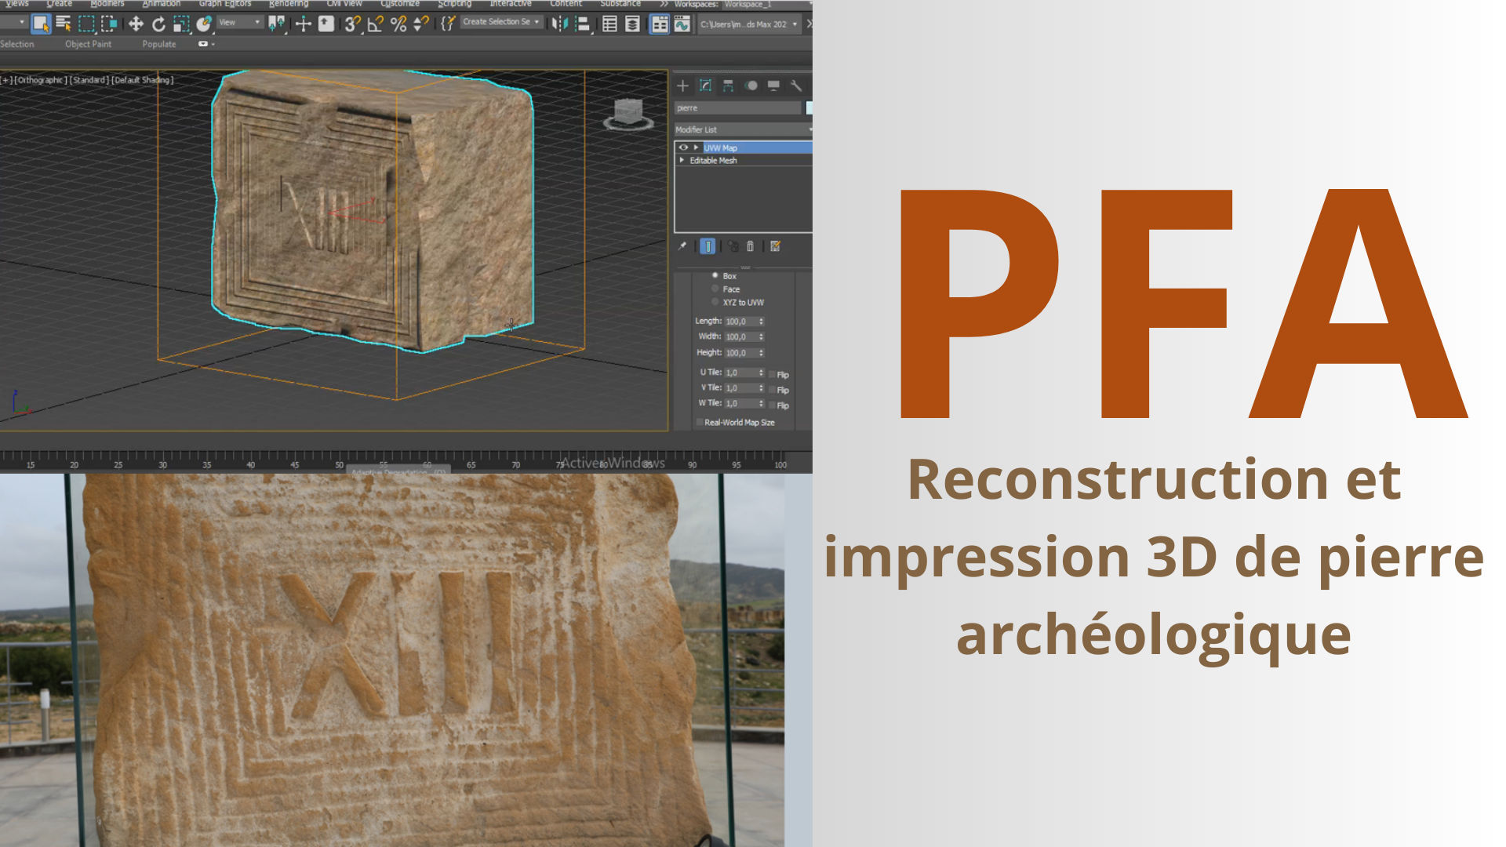Open the Rendering menu

pos(289,4)
